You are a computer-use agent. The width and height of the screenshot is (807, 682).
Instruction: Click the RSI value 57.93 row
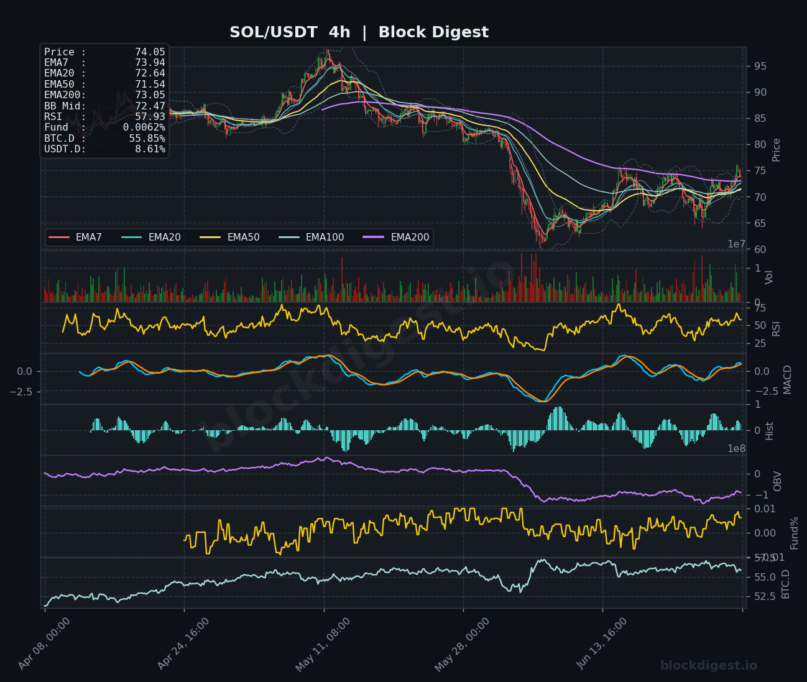pos(104,117)
